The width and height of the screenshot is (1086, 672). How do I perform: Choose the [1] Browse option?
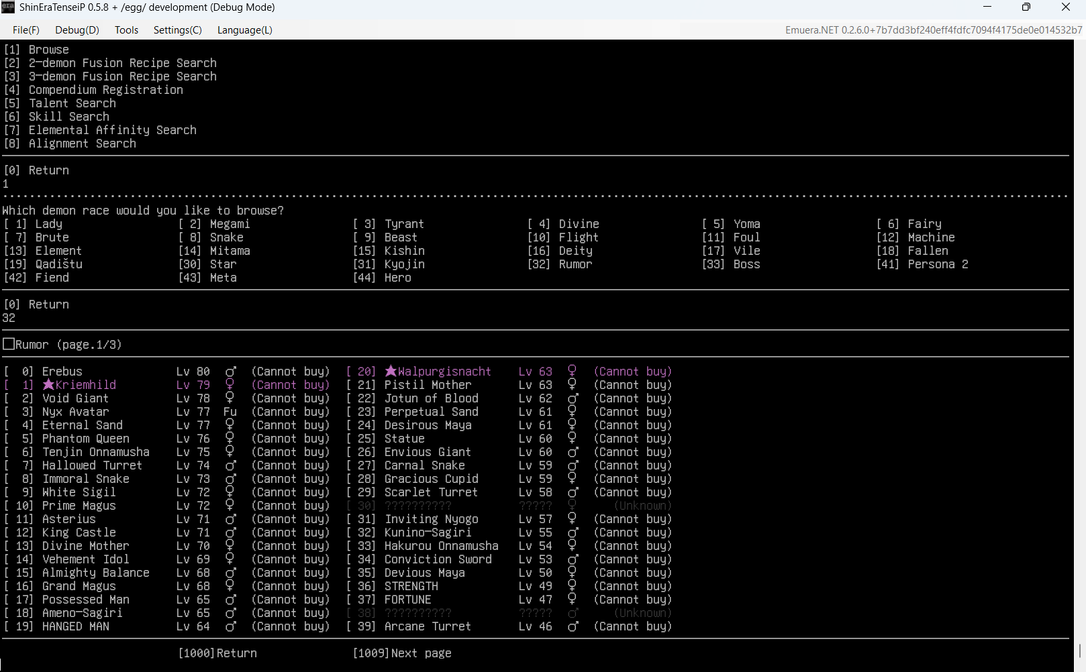tap(36, 50)
